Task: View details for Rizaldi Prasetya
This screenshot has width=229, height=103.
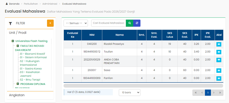Action: (219, 44)
